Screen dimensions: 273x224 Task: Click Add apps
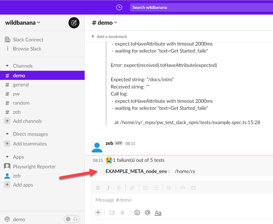click(x=23, y=185)
